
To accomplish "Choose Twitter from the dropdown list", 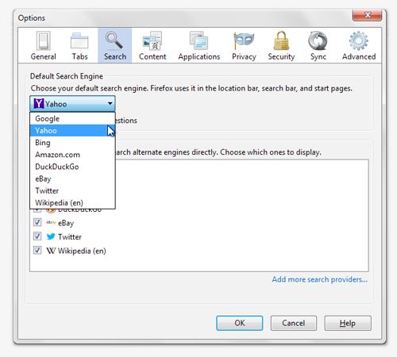I will click(x=72, y=190).
